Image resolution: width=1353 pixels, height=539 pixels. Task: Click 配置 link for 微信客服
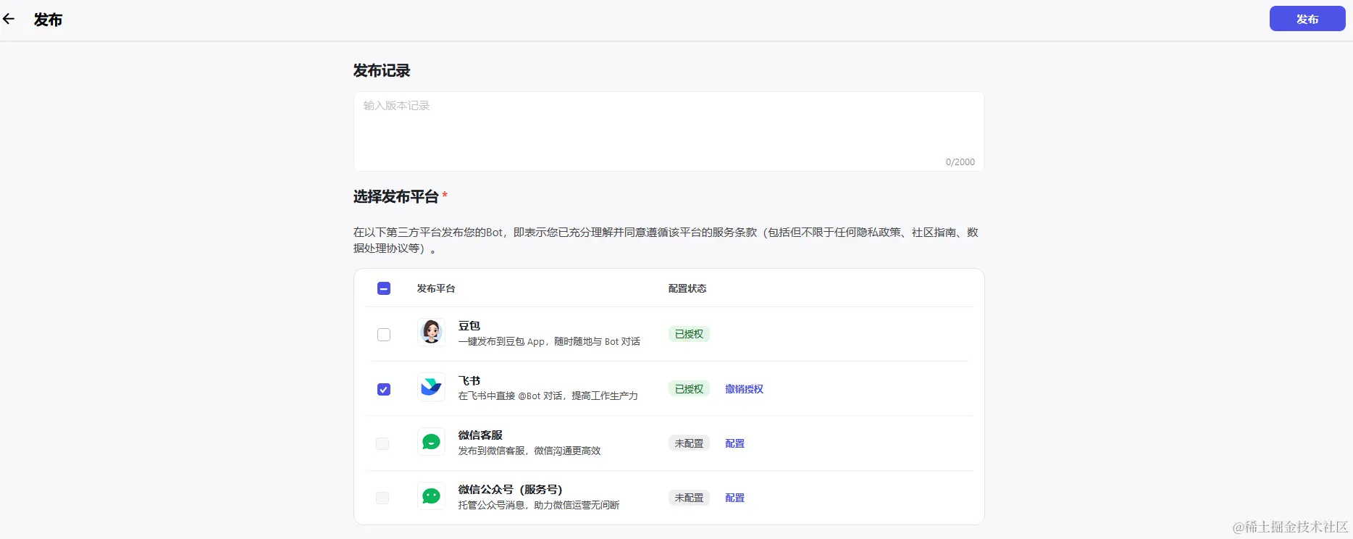(734, 443)
